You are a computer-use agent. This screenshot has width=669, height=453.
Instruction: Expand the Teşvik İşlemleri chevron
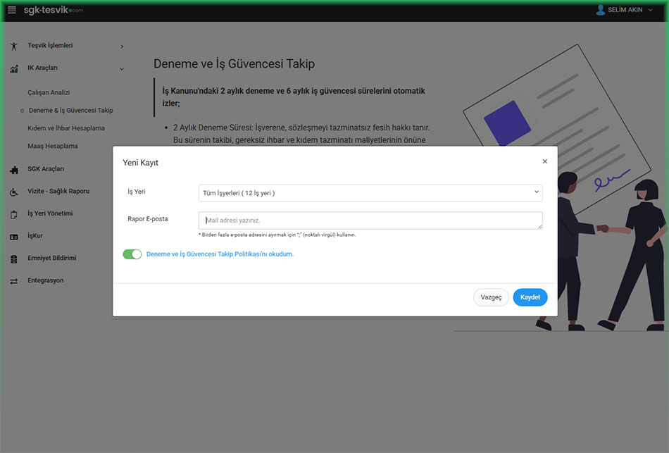pyautogui.click(x=122, y=46)
